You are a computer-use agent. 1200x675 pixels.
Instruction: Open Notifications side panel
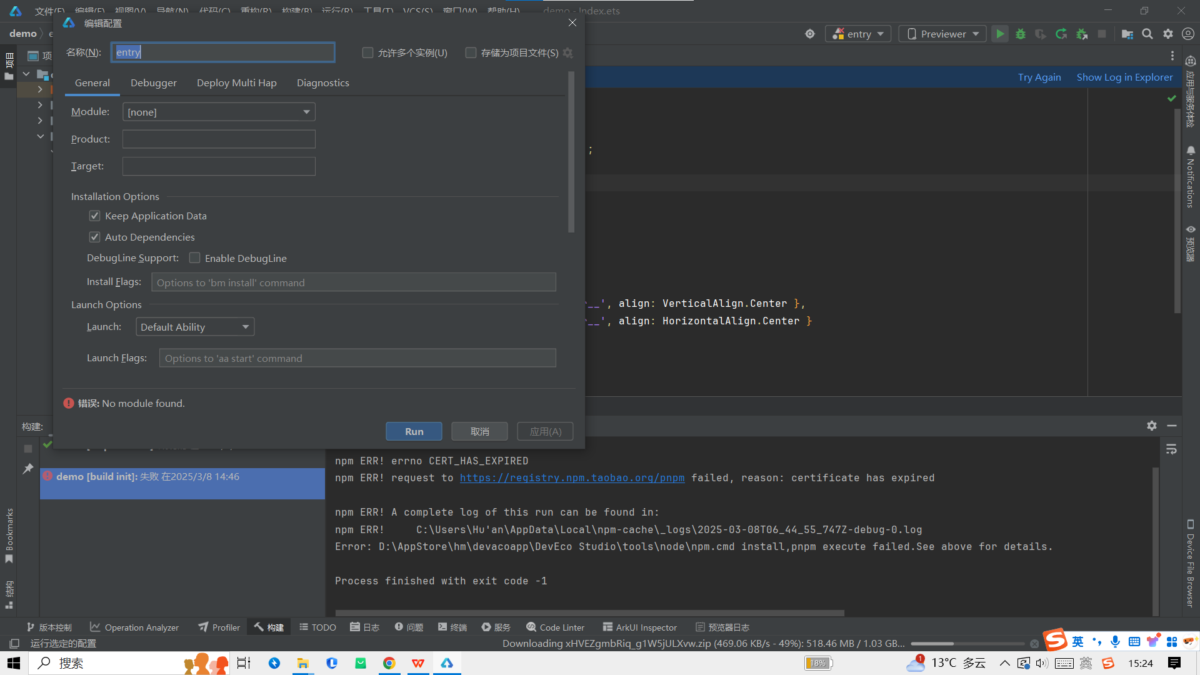point(1191,177)
